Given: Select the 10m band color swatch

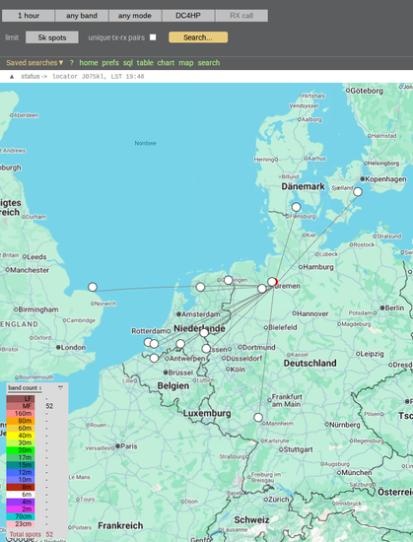Looking at the screenshot, I should point(21,480).
